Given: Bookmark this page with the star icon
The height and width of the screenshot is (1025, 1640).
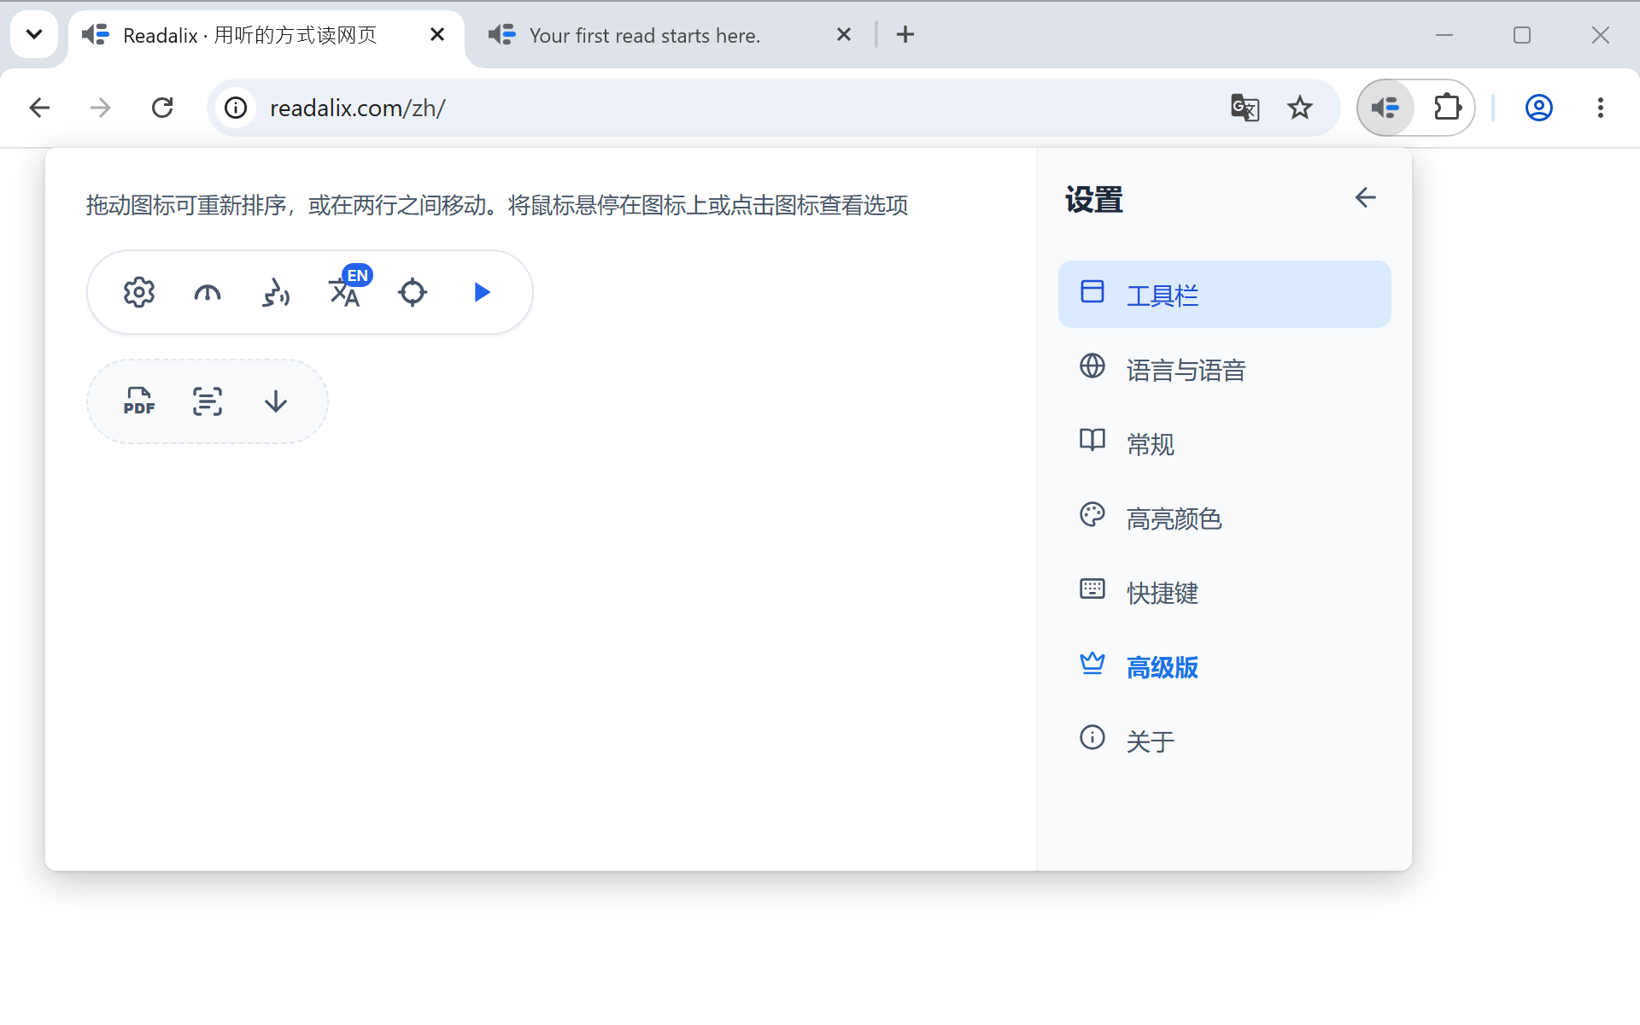Looking at the screenshot, I should click(x=1300, y=108).
